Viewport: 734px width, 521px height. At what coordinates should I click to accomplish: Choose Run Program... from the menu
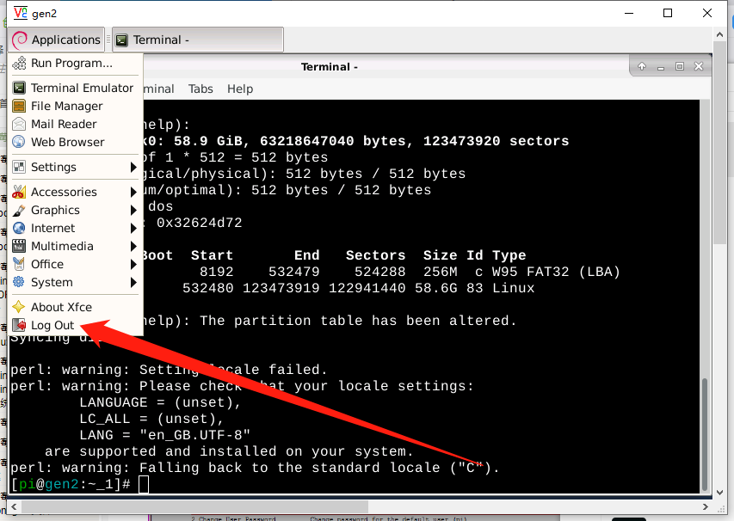point(76,63)
